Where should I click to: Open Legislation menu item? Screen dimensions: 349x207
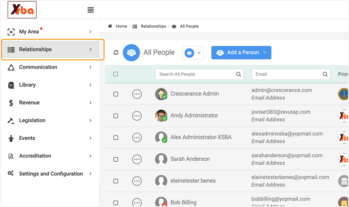pos(50,120)
